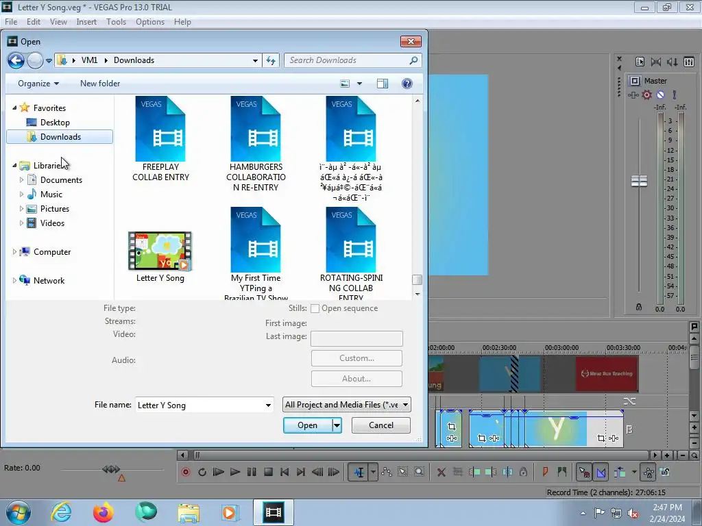Click Solo icon on Master bus
This screenshot has width=702, height=526.
[x=675, y=95]
